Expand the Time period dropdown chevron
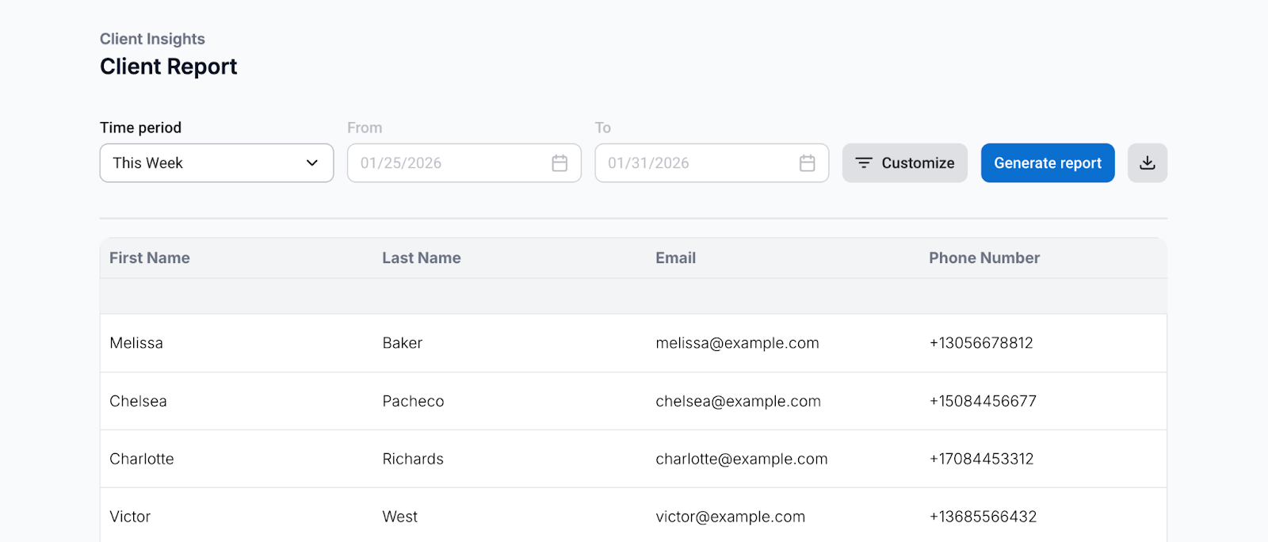Screen dimensions: 1268x542 312,163
